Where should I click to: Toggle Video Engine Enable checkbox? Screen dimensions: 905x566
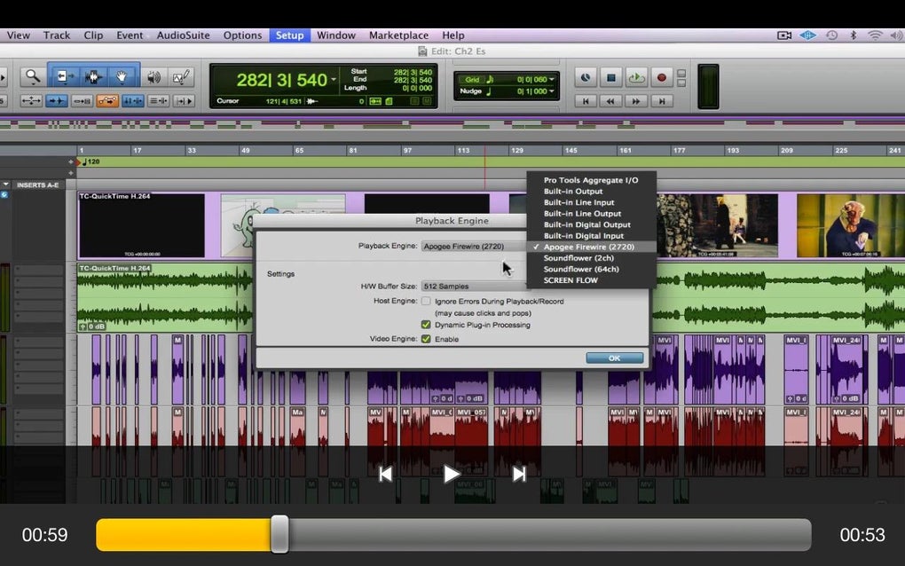(426, 339)
